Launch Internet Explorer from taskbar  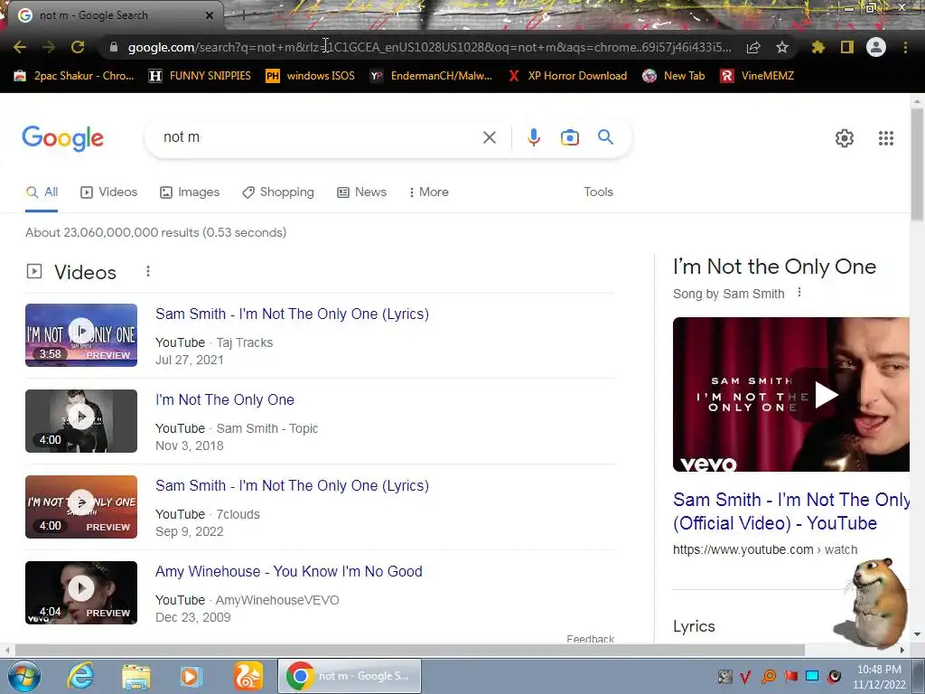pyautogui.click(x=79, y=676)
